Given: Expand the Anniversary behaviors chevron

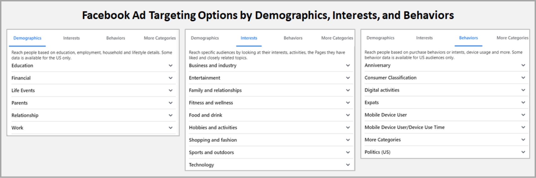Looking at the screenshot, I should [523, 65].
